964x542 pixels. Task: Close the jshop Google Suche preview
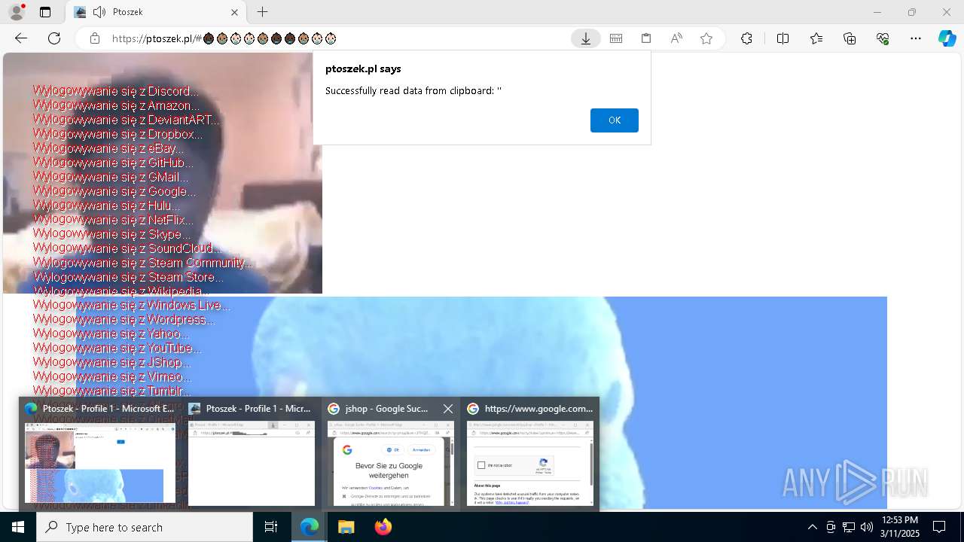pos(448,409)
